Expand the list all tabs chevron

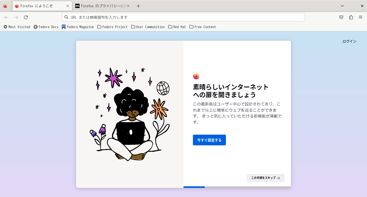[x=342, y=6]
